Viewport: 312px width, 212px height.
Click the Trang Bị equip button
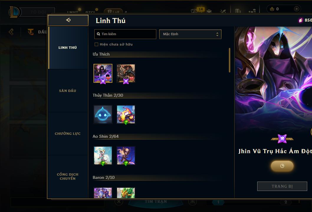point(282,186)
